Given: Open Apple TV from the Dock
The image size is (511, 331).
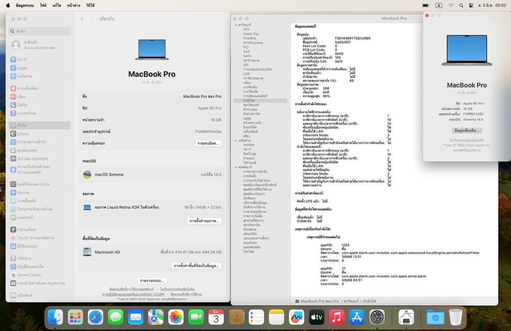Looking at the screenshot, I should point(317,317).
